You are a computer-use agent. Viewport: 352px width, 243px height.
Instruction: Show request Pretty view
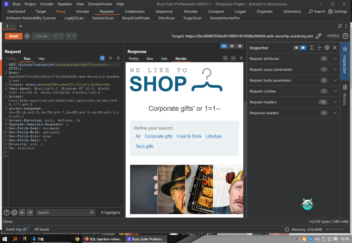[11, 59]
